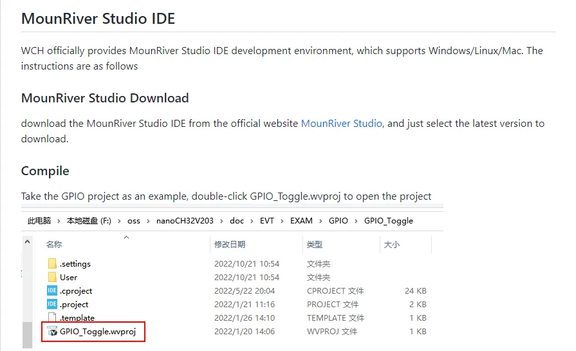Select the .template file name
Viewport: 576px width, 351px height.
77,318
